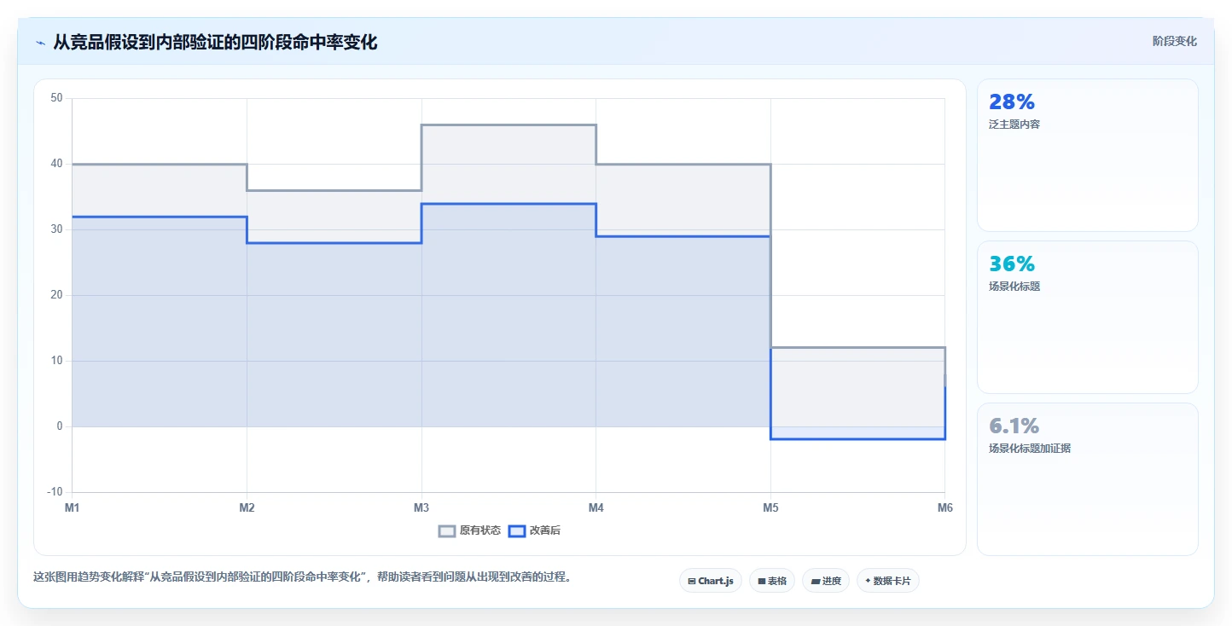Click the M3 axis label
This screenshot has height=626, width=1232.
pyautogui.click(x=421, y=507)
